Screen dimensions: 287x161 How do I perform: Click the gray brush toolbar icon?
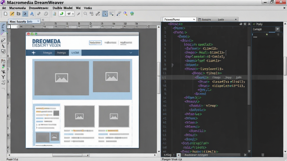(78, 14)
